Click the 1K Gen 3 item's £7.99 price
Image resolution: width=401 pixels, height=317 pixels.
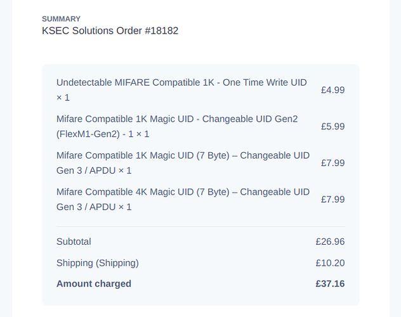pos(332,163)
